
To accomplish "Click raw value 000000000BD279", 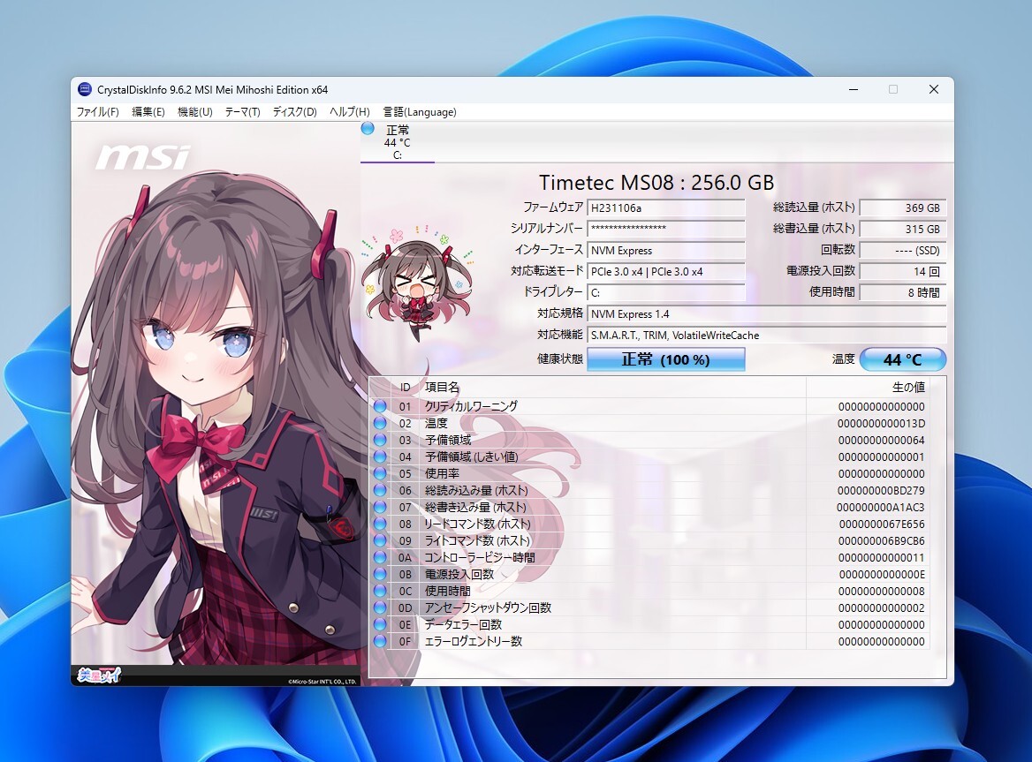I will (x=881, y=490).
